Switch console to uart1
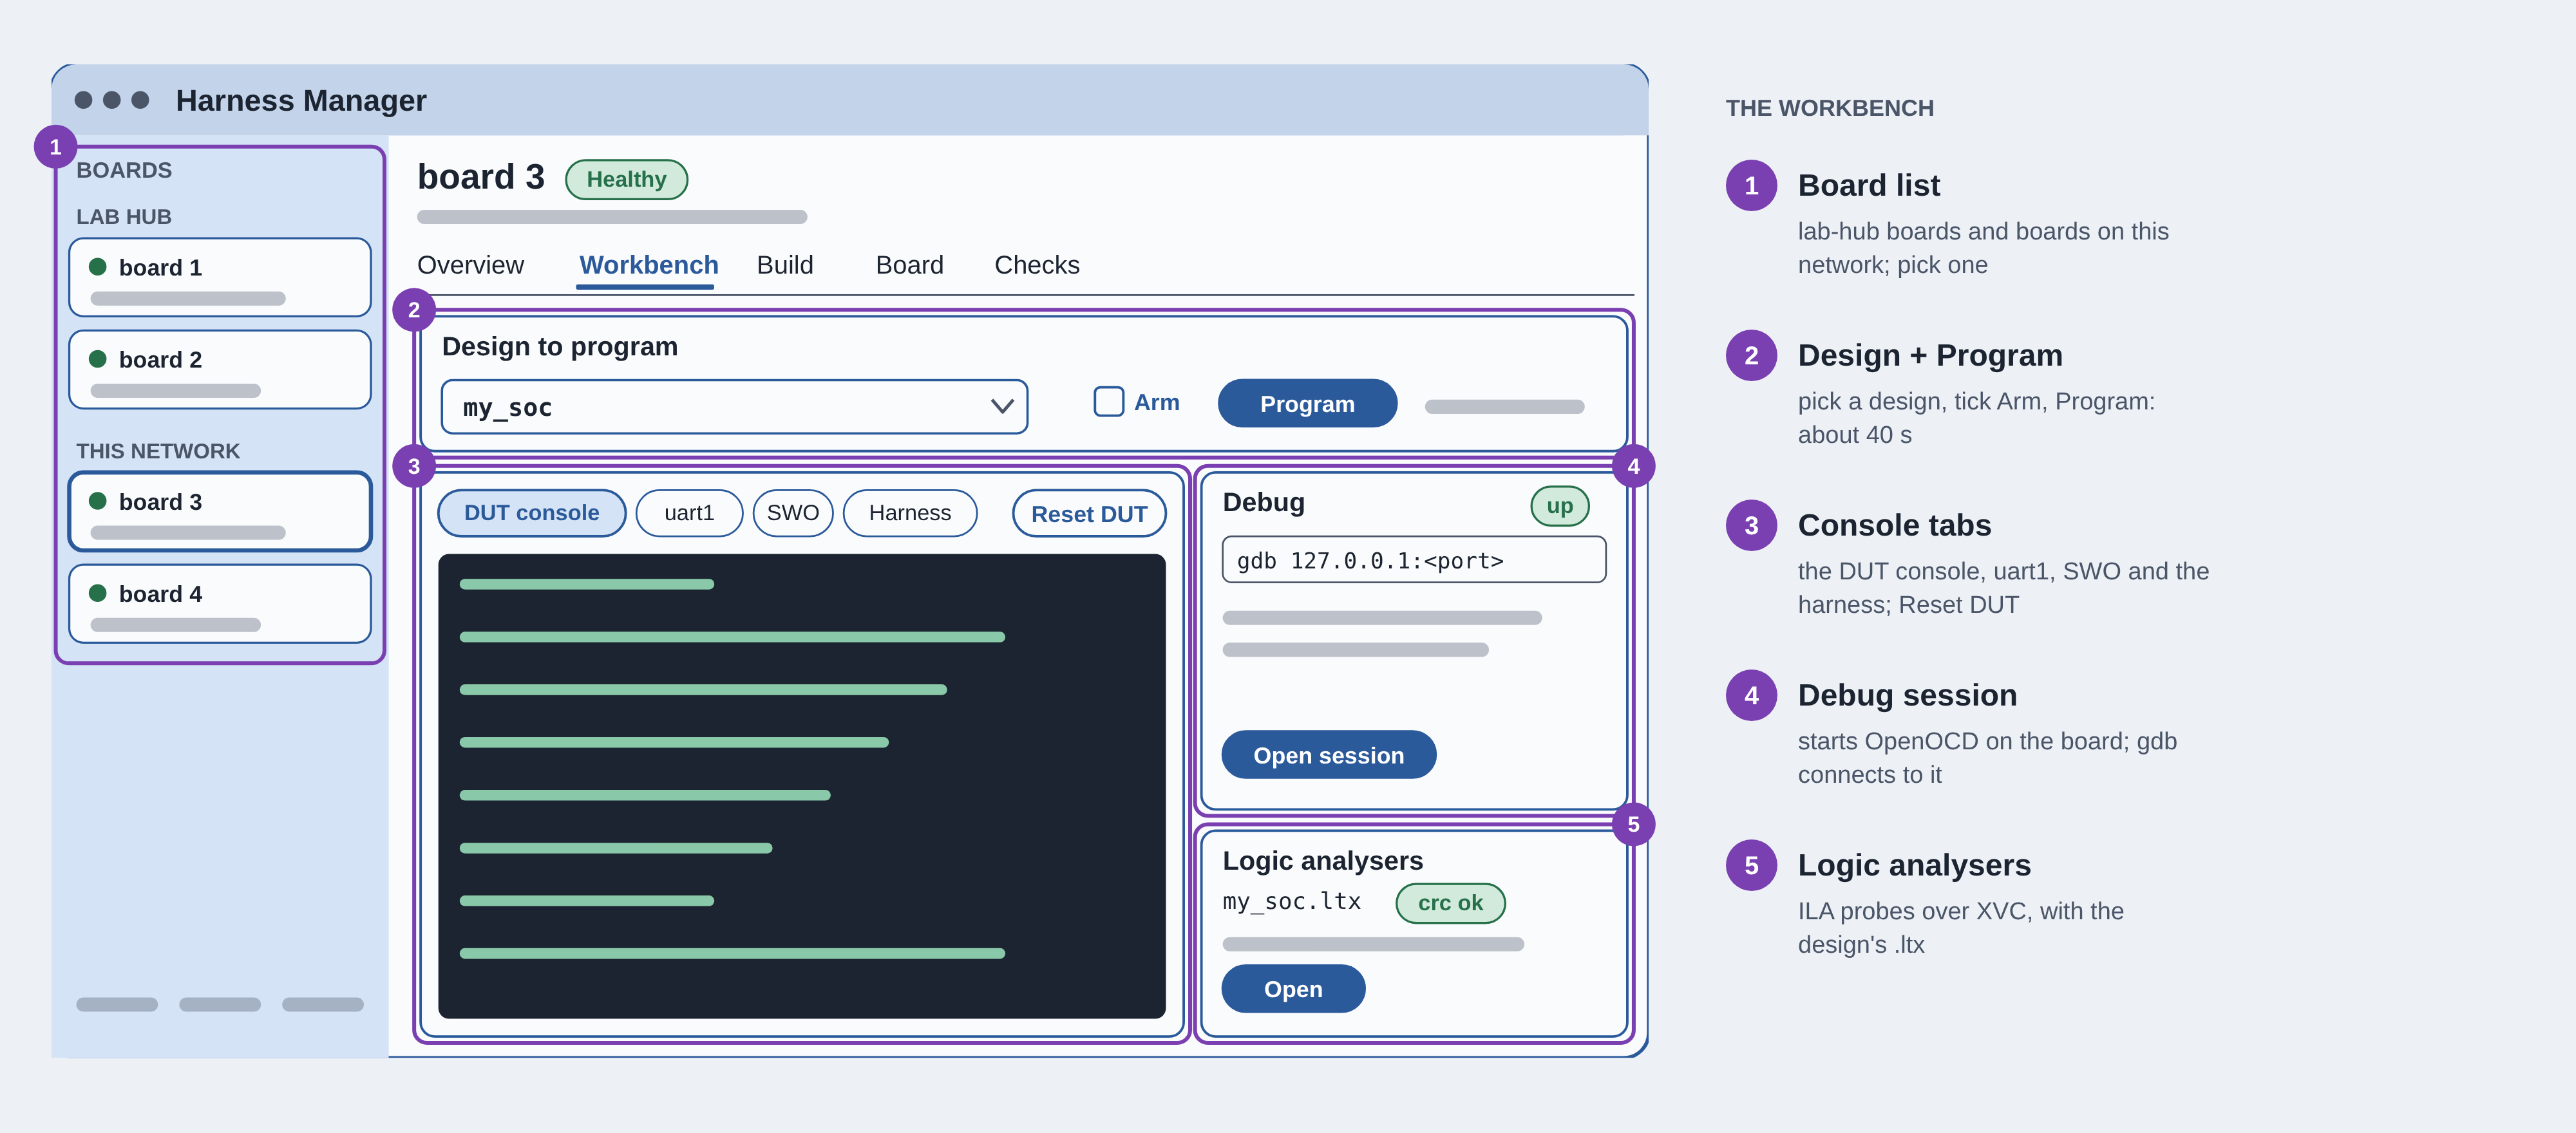This screenshot has height=1133, width=2576. point(689,513)
